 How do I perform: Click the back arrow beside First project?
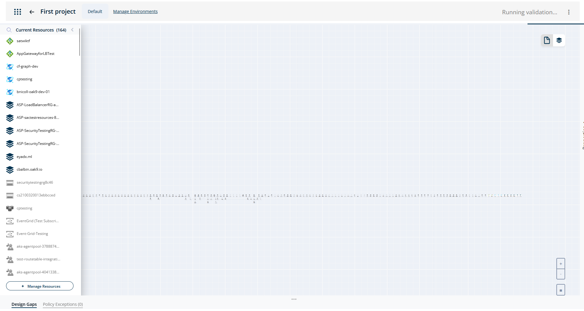[32, 12]
